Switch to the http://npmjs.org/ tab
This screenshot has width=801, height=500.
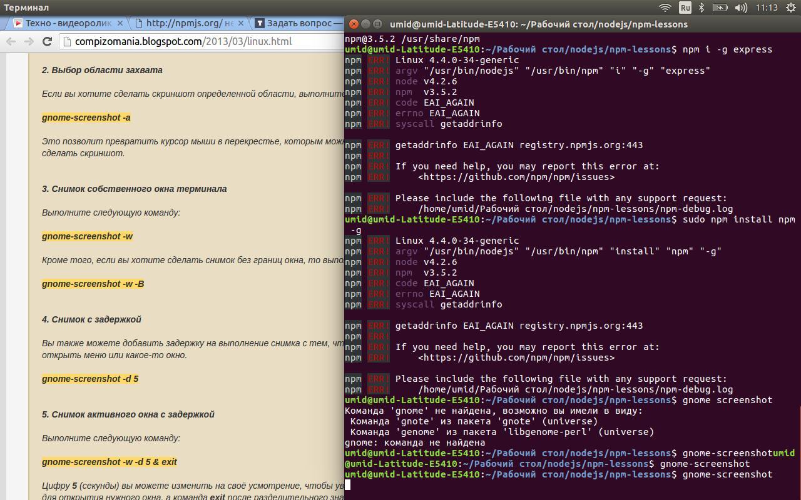(x=190, y=23)
